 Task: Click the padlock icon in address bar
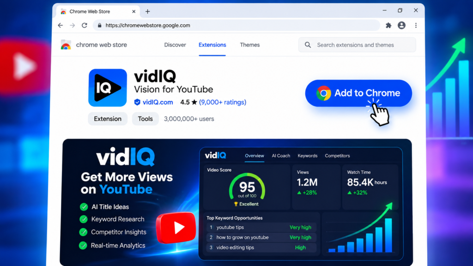[x=100, y=25]
